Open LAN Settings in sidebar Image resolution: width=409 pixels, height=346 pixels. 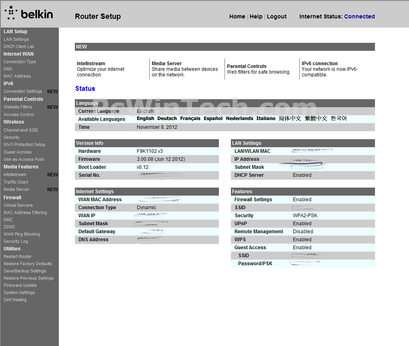point(16,39)
